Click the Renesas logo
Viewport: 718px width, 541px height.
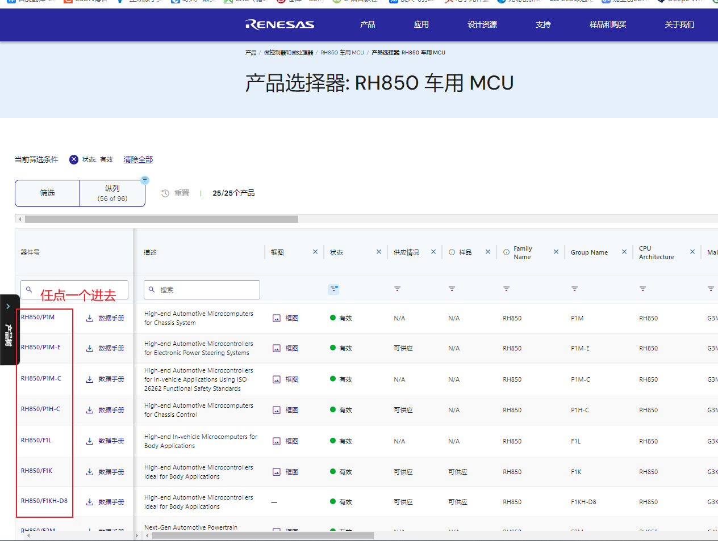[279, 24]
